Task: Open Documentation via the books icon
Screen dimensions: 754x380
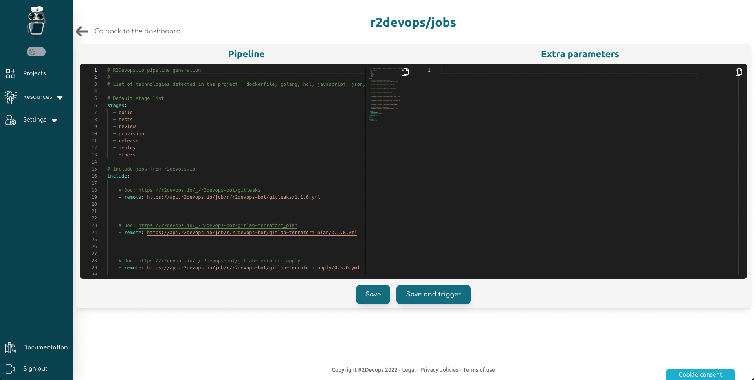Action: pyautogui.click(x=10, y=347)
